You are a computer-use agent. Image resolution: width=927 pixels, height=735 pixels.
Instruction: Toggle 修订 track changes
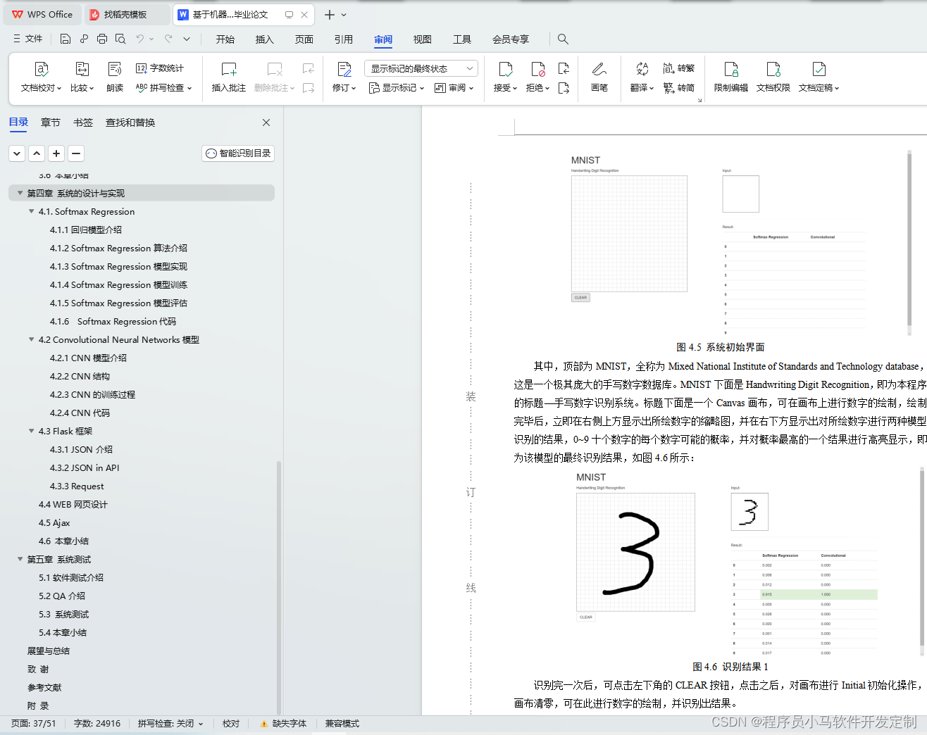[x=344, y=77]
